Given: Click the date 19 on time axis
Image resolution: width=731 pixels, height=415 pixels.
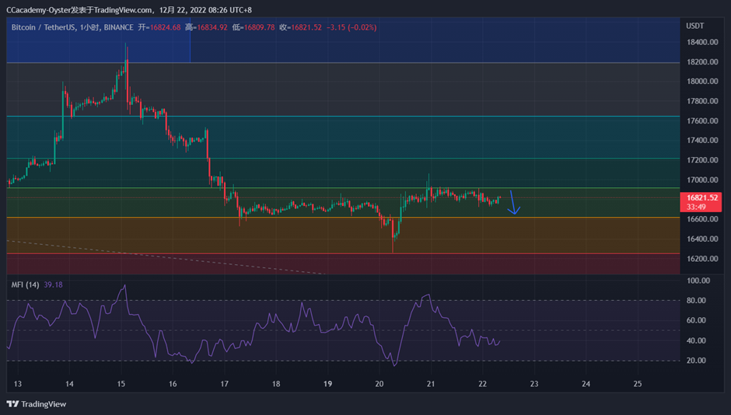Looking at the screenshot, I should pyautogui.click(x=327, y=384).
